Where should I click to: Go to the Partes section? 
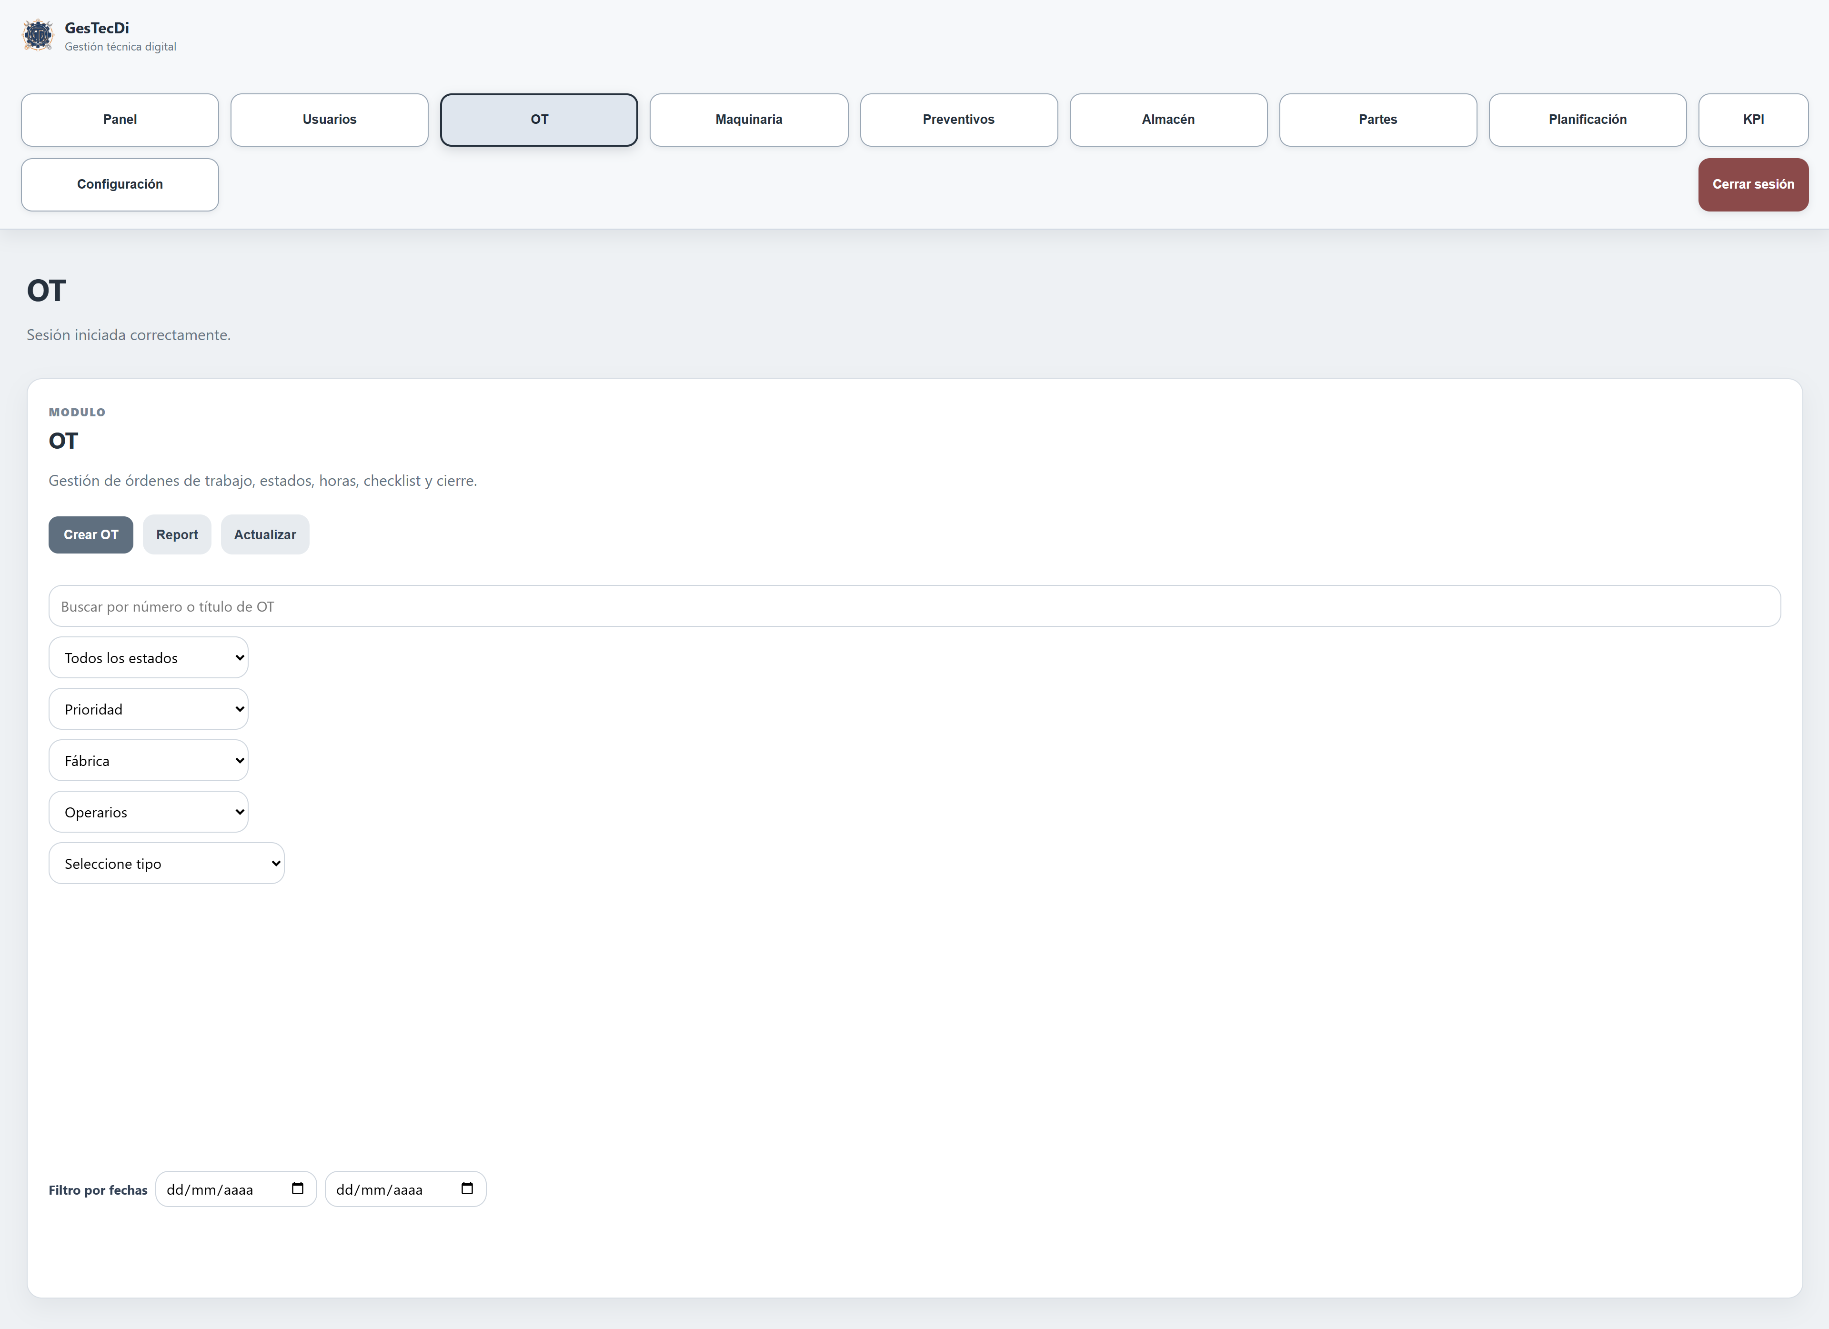tap(1377, 120)
